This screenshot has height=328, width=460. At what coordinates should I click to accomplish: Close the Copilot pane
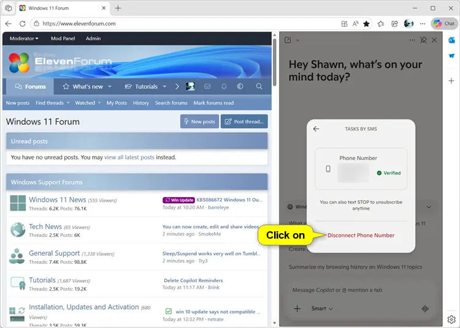pyautogui.click(x=434, y=40)
